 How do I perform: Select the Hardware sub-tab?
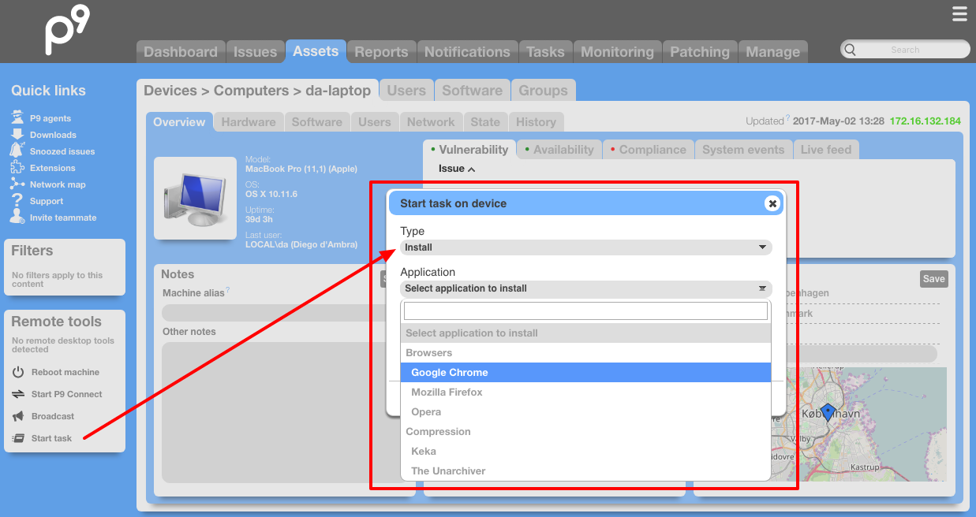[x=249, y=122]
